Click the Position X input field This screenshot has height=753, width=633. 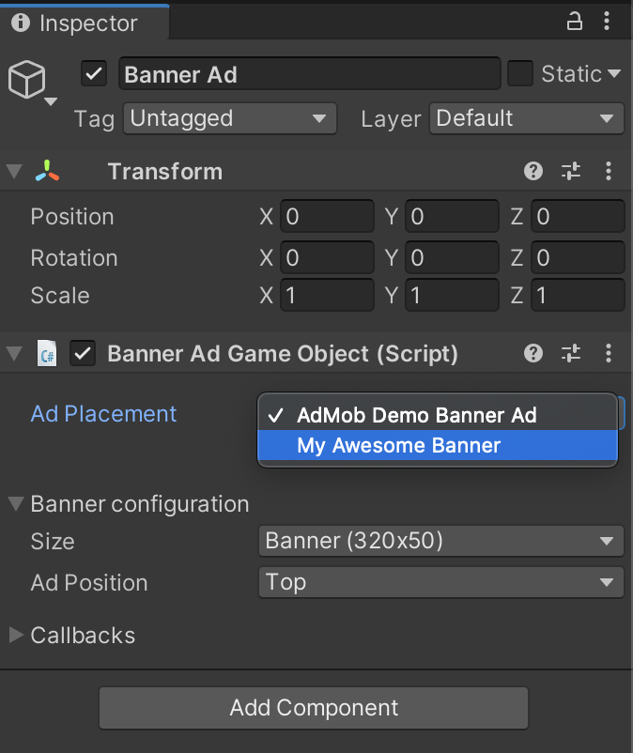(327, 217)
